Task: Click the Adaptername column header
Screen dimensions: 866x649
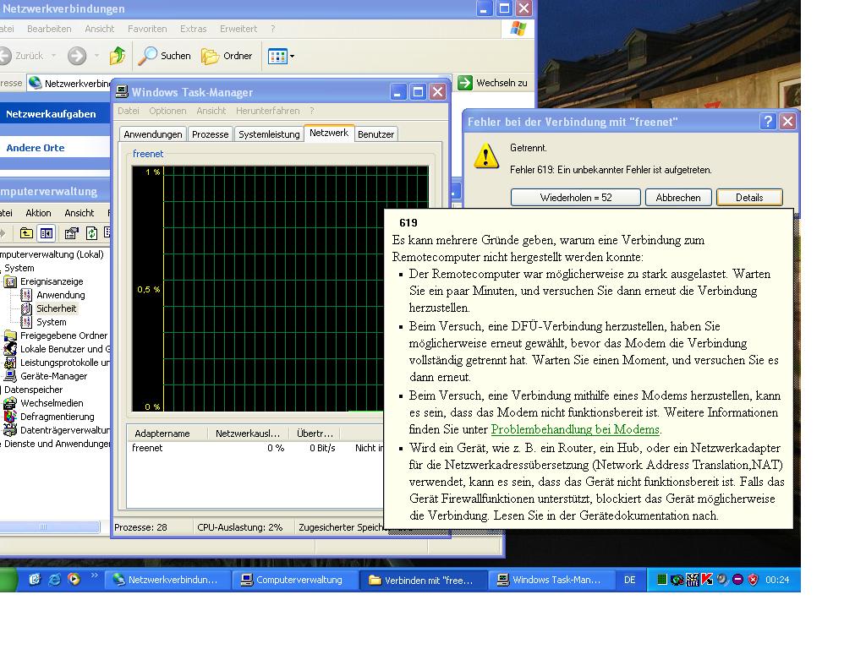Action: 162,434
